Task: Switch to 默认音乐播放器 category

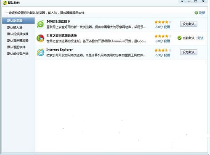Action: click(x=18, y=40)
